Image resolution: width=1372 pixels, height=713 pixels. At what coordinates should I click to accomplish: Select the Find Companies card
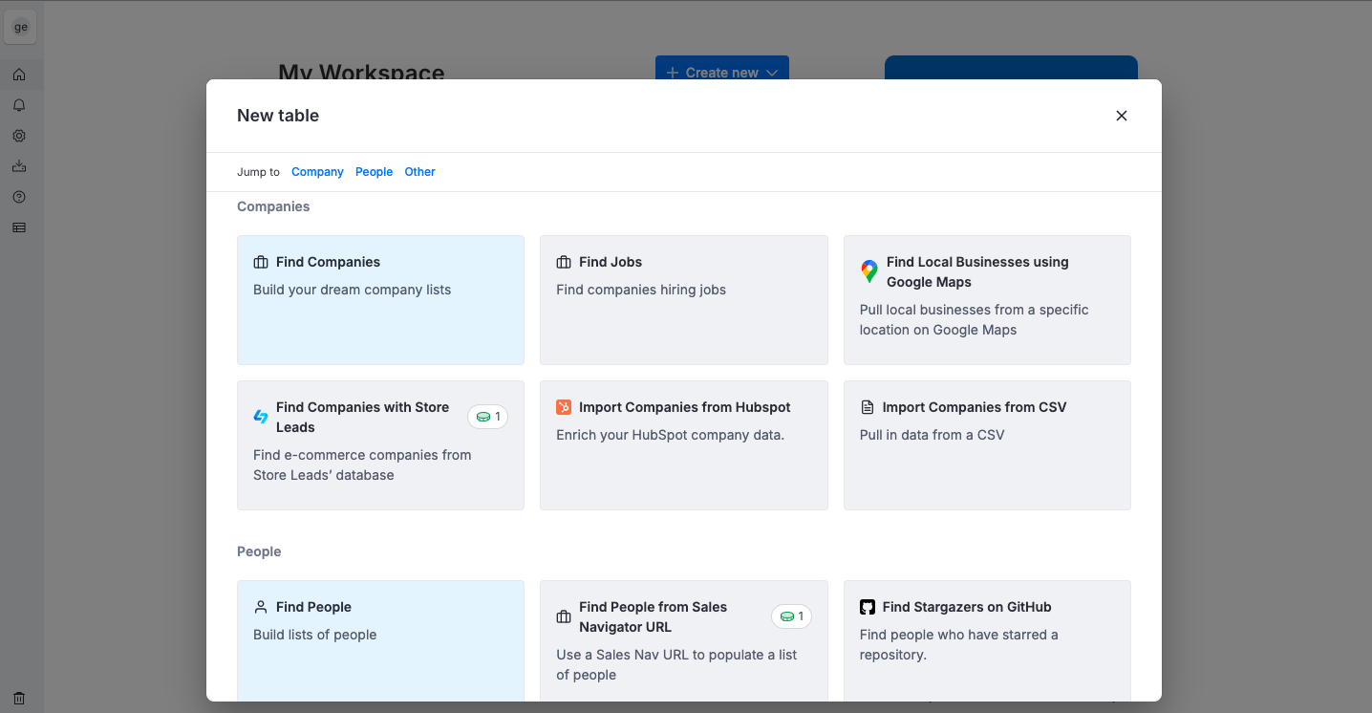(380, 299)
